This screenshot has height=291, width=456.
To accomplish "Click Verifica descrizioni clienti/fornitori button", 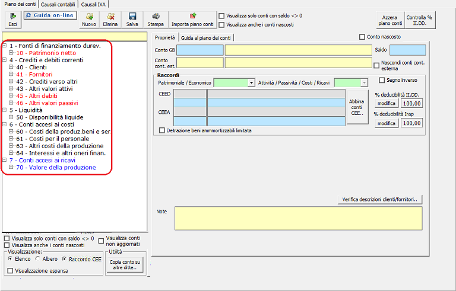I will coord(379,199).
